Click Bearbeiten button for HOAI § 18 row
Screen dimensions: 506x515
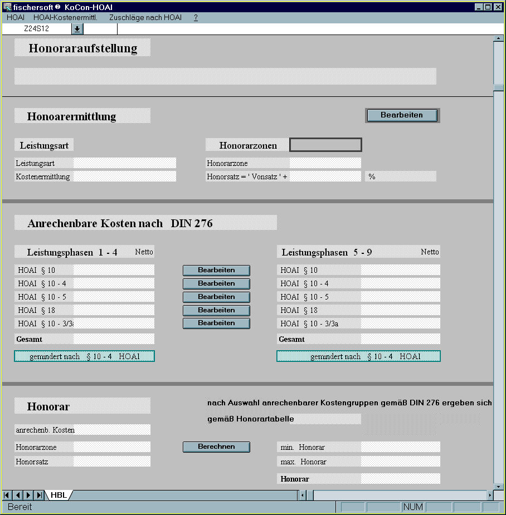[216, 310]
